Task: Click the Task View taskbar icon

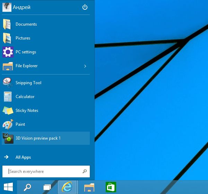Action: click(47, 187)
